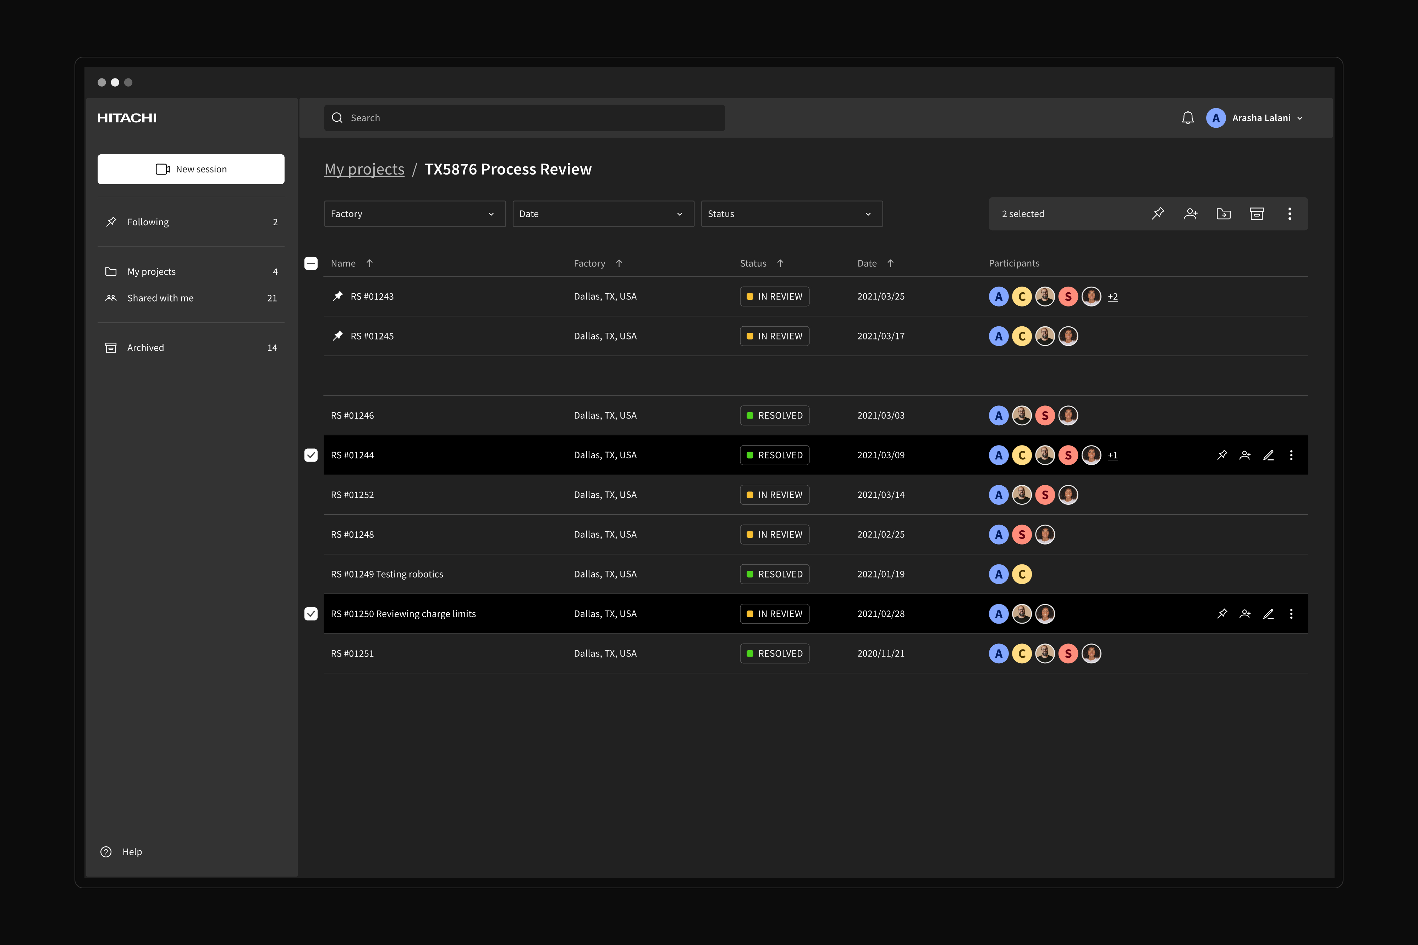This screenshot has height=945, width=1418.
Task: Open the Factory filter dropdown
Action: (x=414, y=213)
